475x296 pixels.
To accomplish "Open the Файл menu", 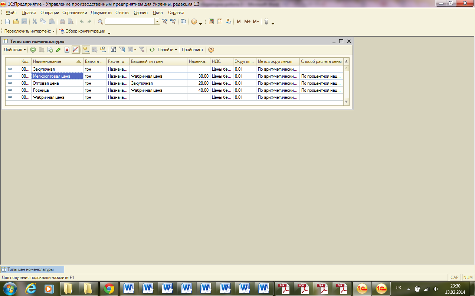I will coord(11,13).
